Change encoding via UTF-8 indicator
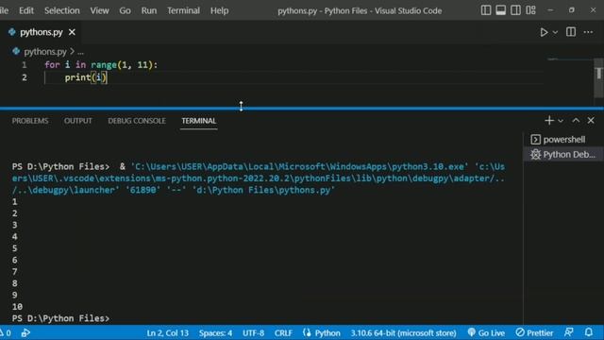604x340 pixels. tap(253, 332)
